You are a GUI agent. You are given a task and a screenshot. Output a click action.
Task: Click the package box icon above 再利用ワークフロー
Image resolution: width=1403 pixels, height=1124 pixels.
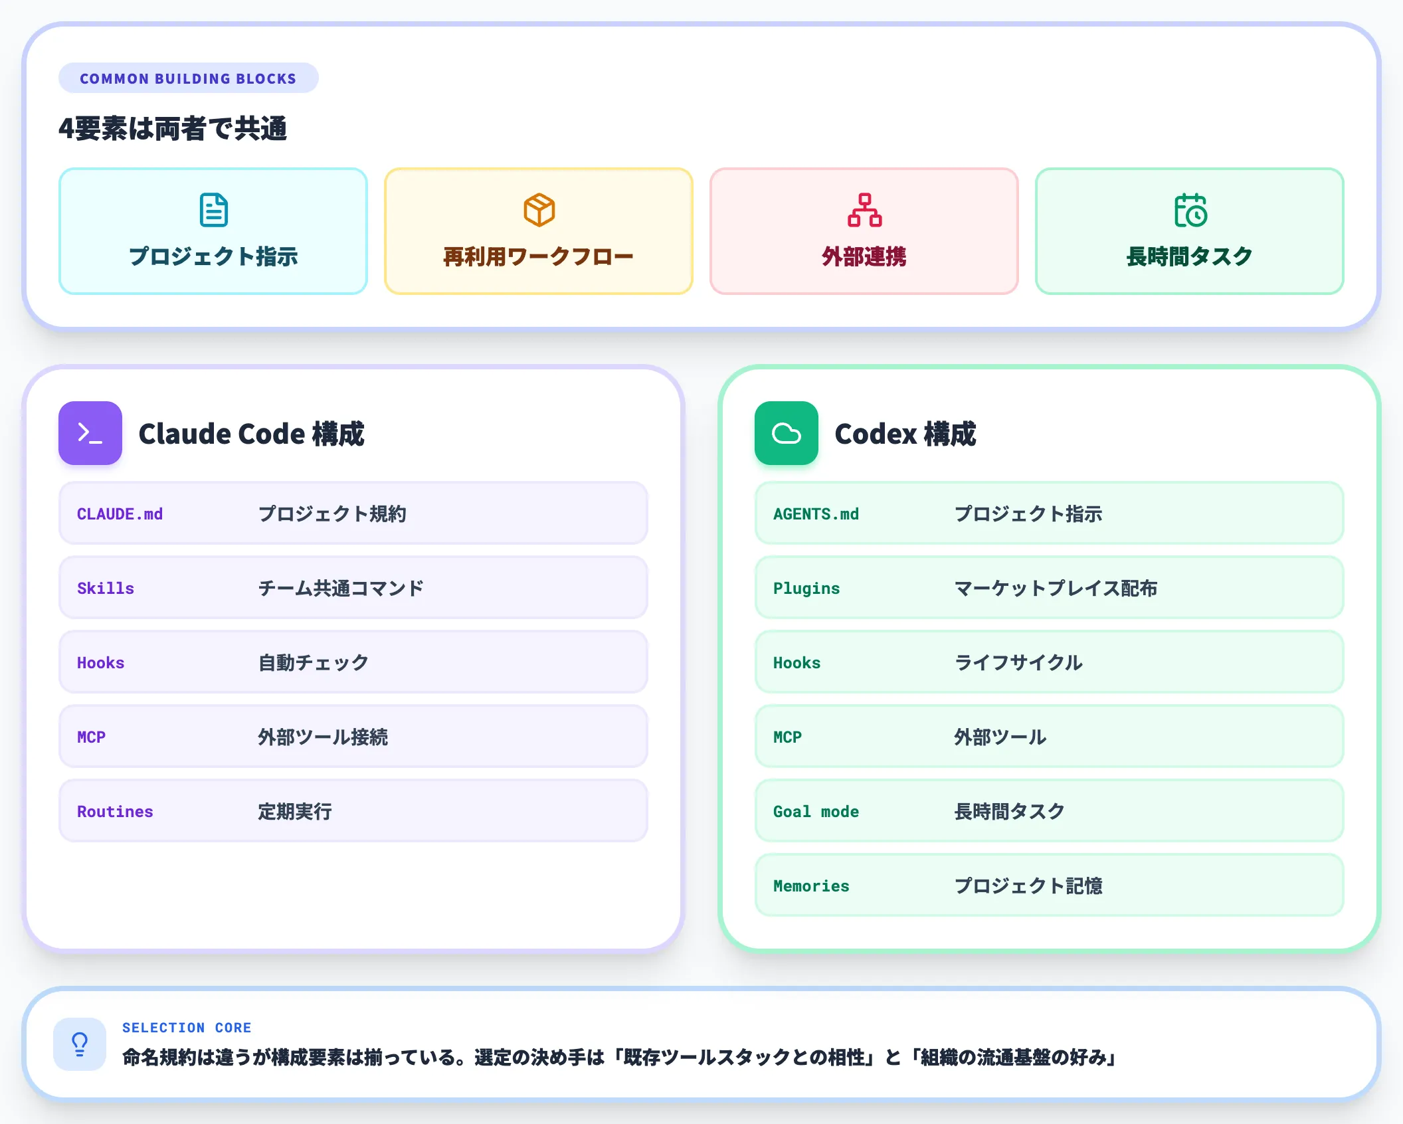pos(539,210)
